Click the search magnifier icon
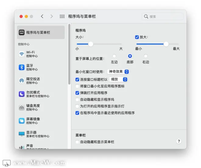 [146, 16]
